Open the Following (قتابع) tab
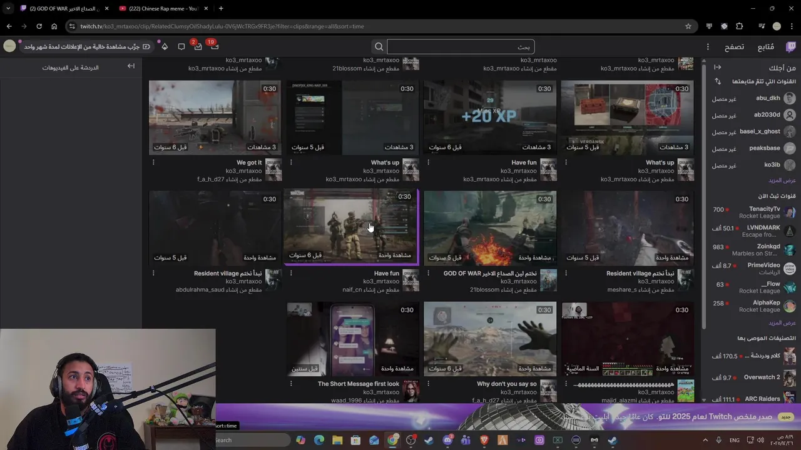 tap(765, 47)
